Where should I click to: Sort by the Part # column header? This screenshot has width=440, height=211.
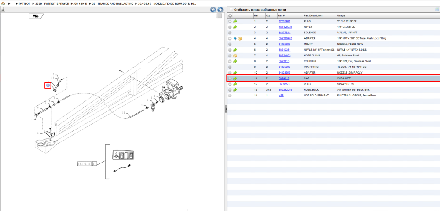(x=290, y=16)
